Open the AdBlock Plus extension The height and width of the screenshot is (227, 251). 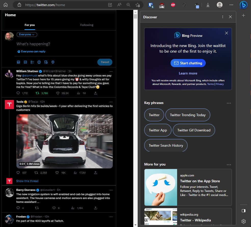173,5
